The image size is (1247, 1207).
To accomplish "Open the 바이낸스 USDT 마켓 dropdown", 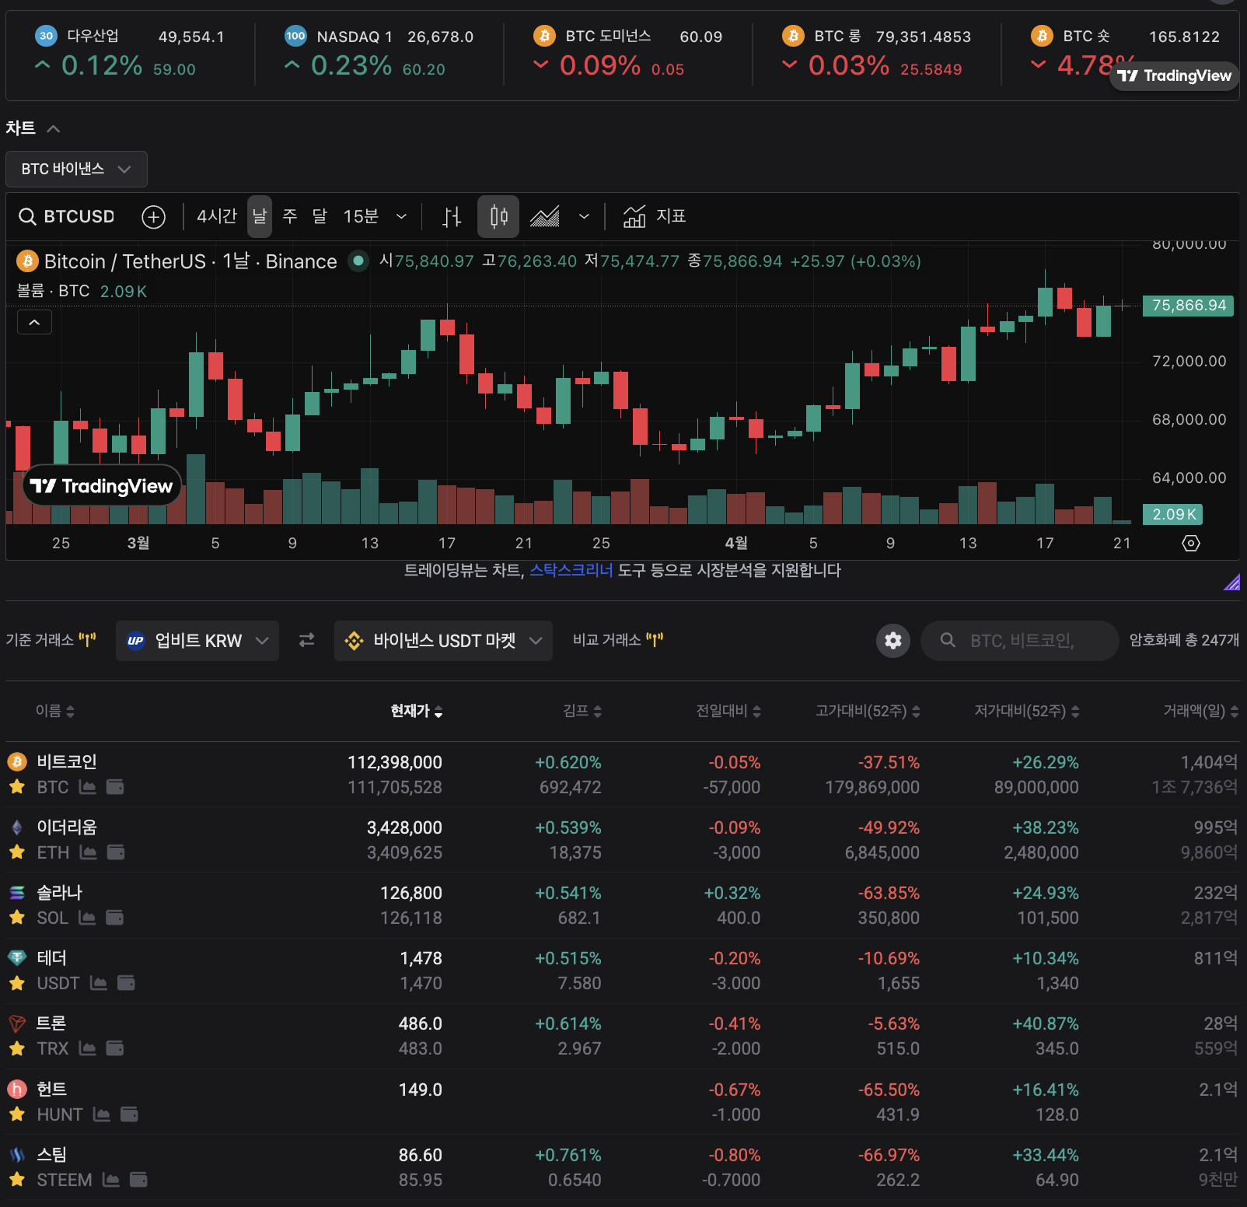I will (x=443, y=641).
